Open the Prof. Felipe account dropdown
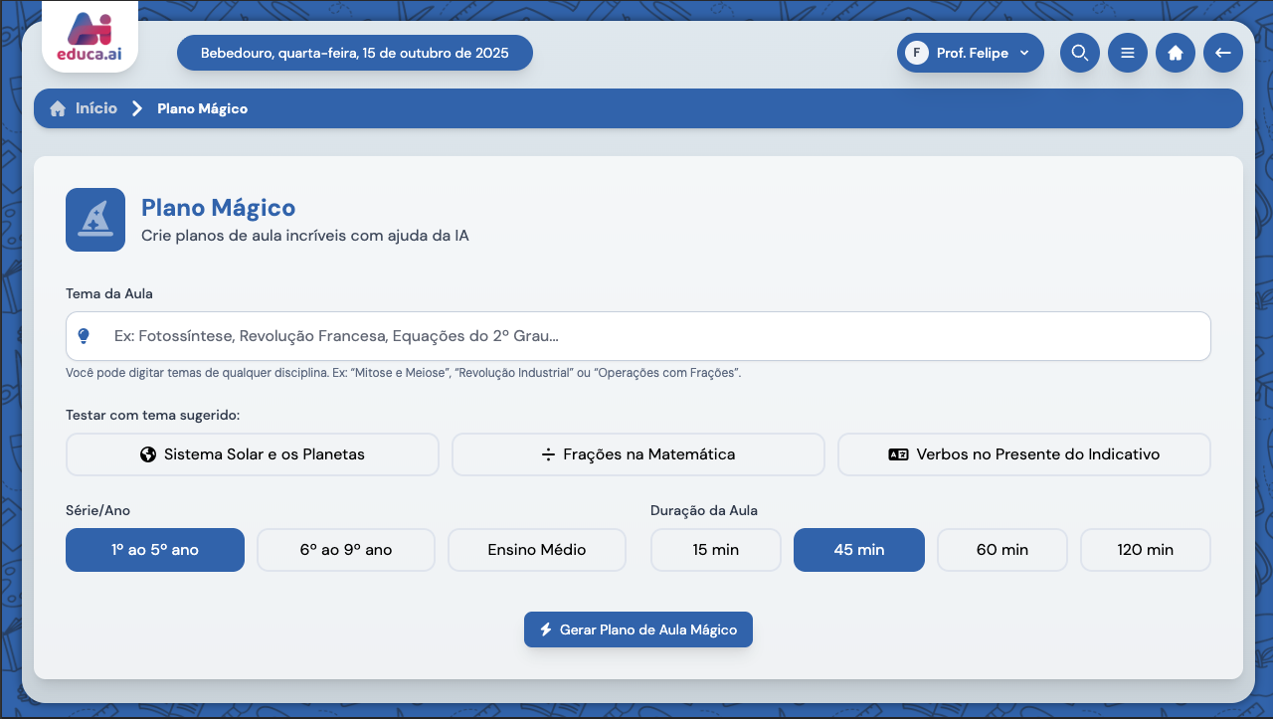 pyautogui.click(x=970, y=52)
